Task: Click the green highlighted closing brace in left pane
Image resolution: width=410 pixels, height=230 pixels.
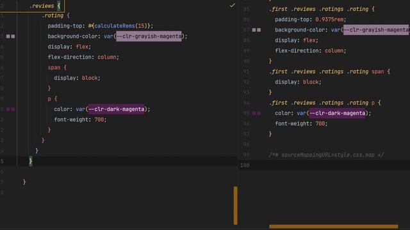Action: (31, 161)
